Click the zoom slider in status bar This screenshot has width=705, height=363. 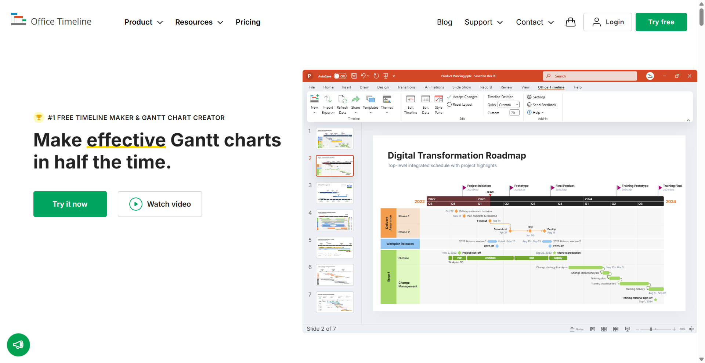651,329
